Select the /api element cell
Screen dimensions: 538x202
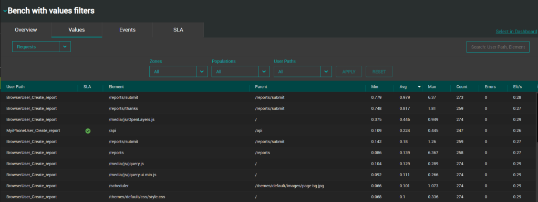pos(112,130)
